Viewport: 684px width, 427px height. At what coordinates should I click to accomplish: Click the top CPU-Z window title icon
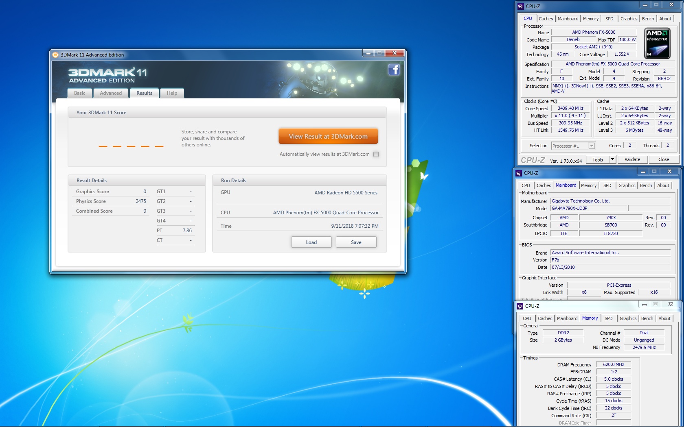pos(520,6)
